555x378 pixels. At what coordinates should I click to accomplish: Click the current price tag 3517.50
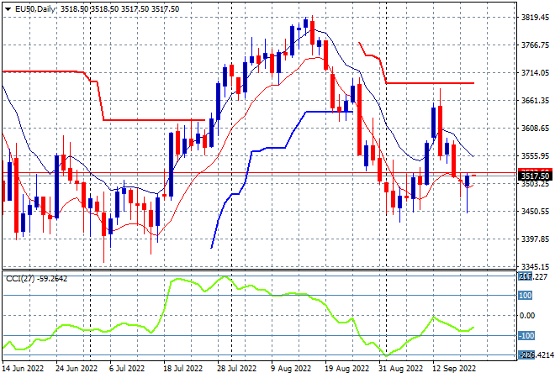point(535,176)
